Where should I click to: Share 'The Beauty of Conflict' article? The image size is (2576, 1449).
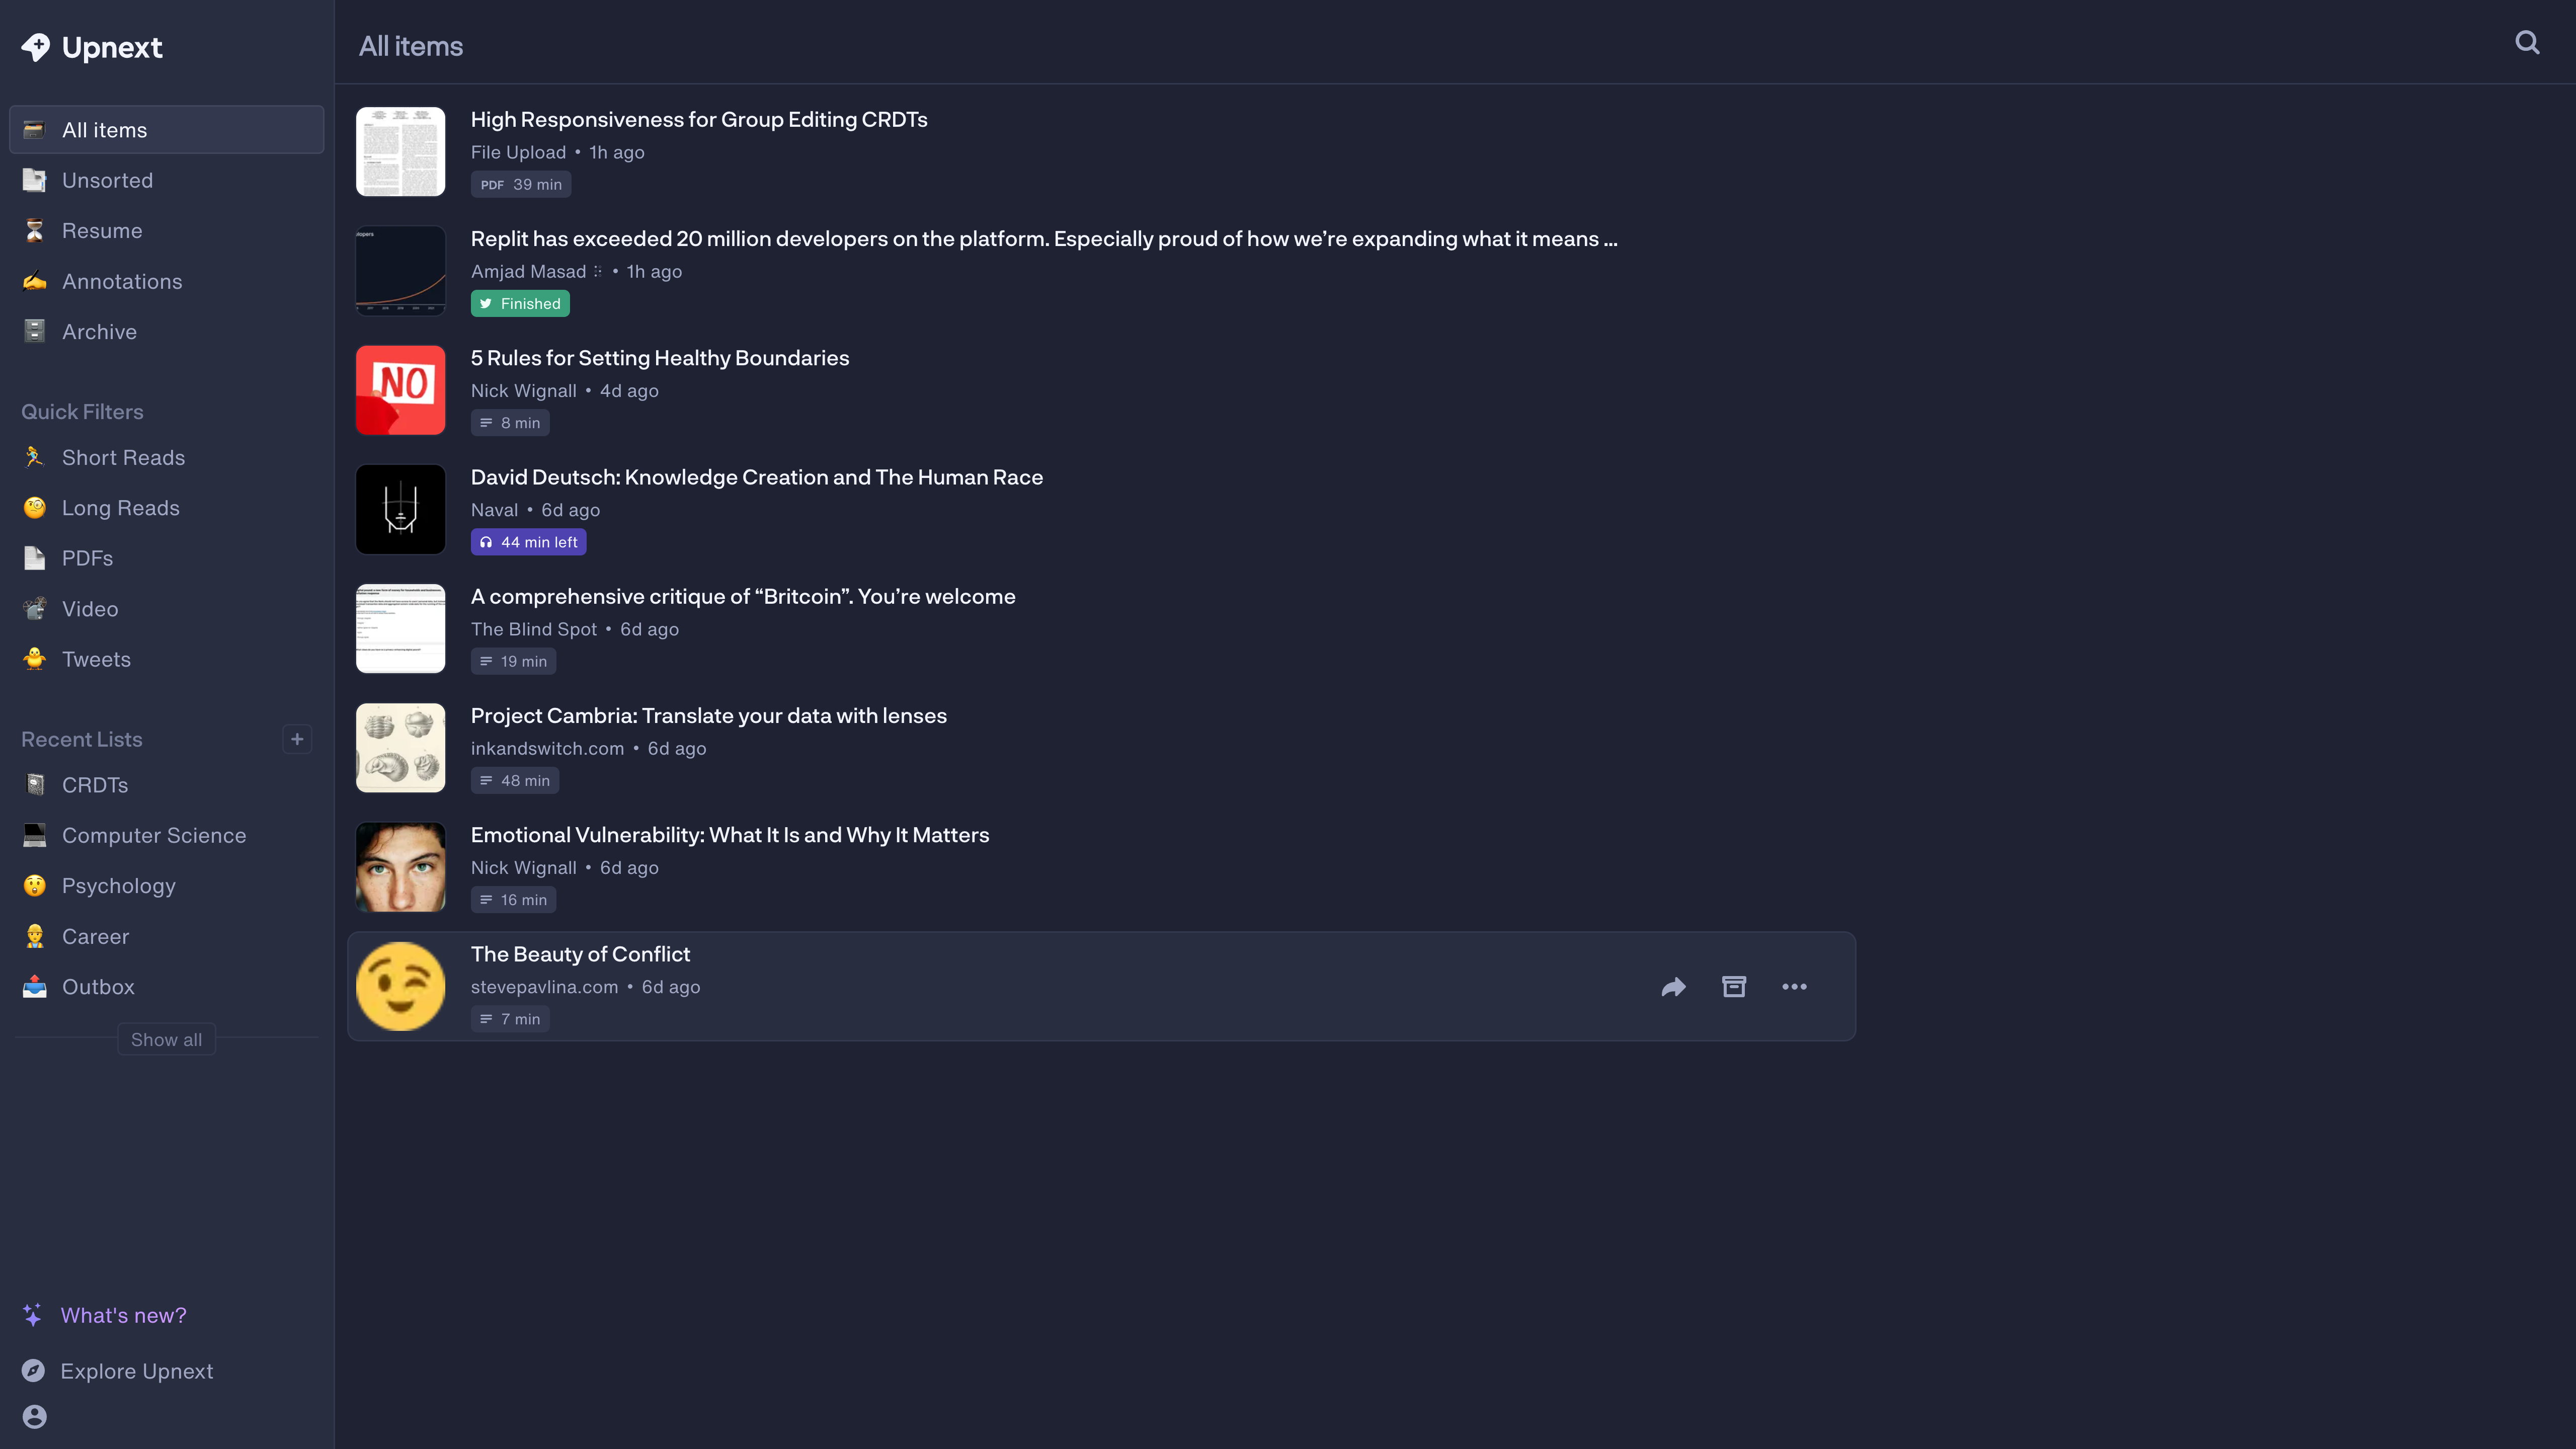[1674, 986]
